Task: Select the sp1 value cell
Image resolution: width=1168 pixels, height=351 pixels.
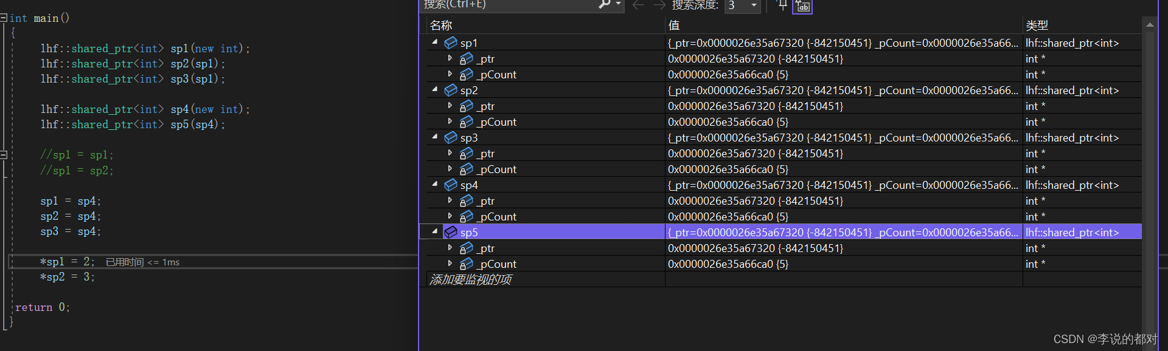Action: point(844,43)
